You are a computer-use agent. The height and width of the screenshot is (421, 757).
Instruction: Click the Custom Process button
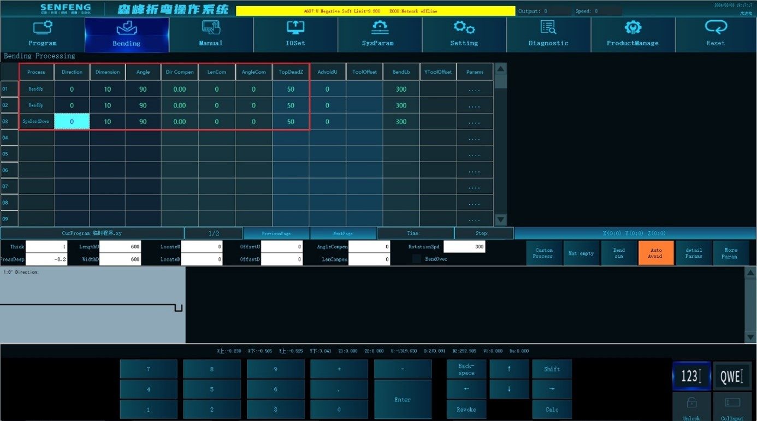(544, 253)
